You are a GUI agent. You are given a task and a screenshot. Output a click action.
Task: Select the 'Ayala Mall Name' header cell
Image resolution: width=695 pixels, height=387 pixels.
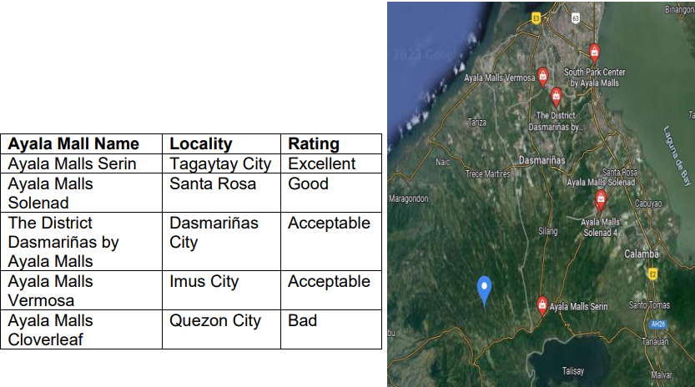[x=82, y=143]
